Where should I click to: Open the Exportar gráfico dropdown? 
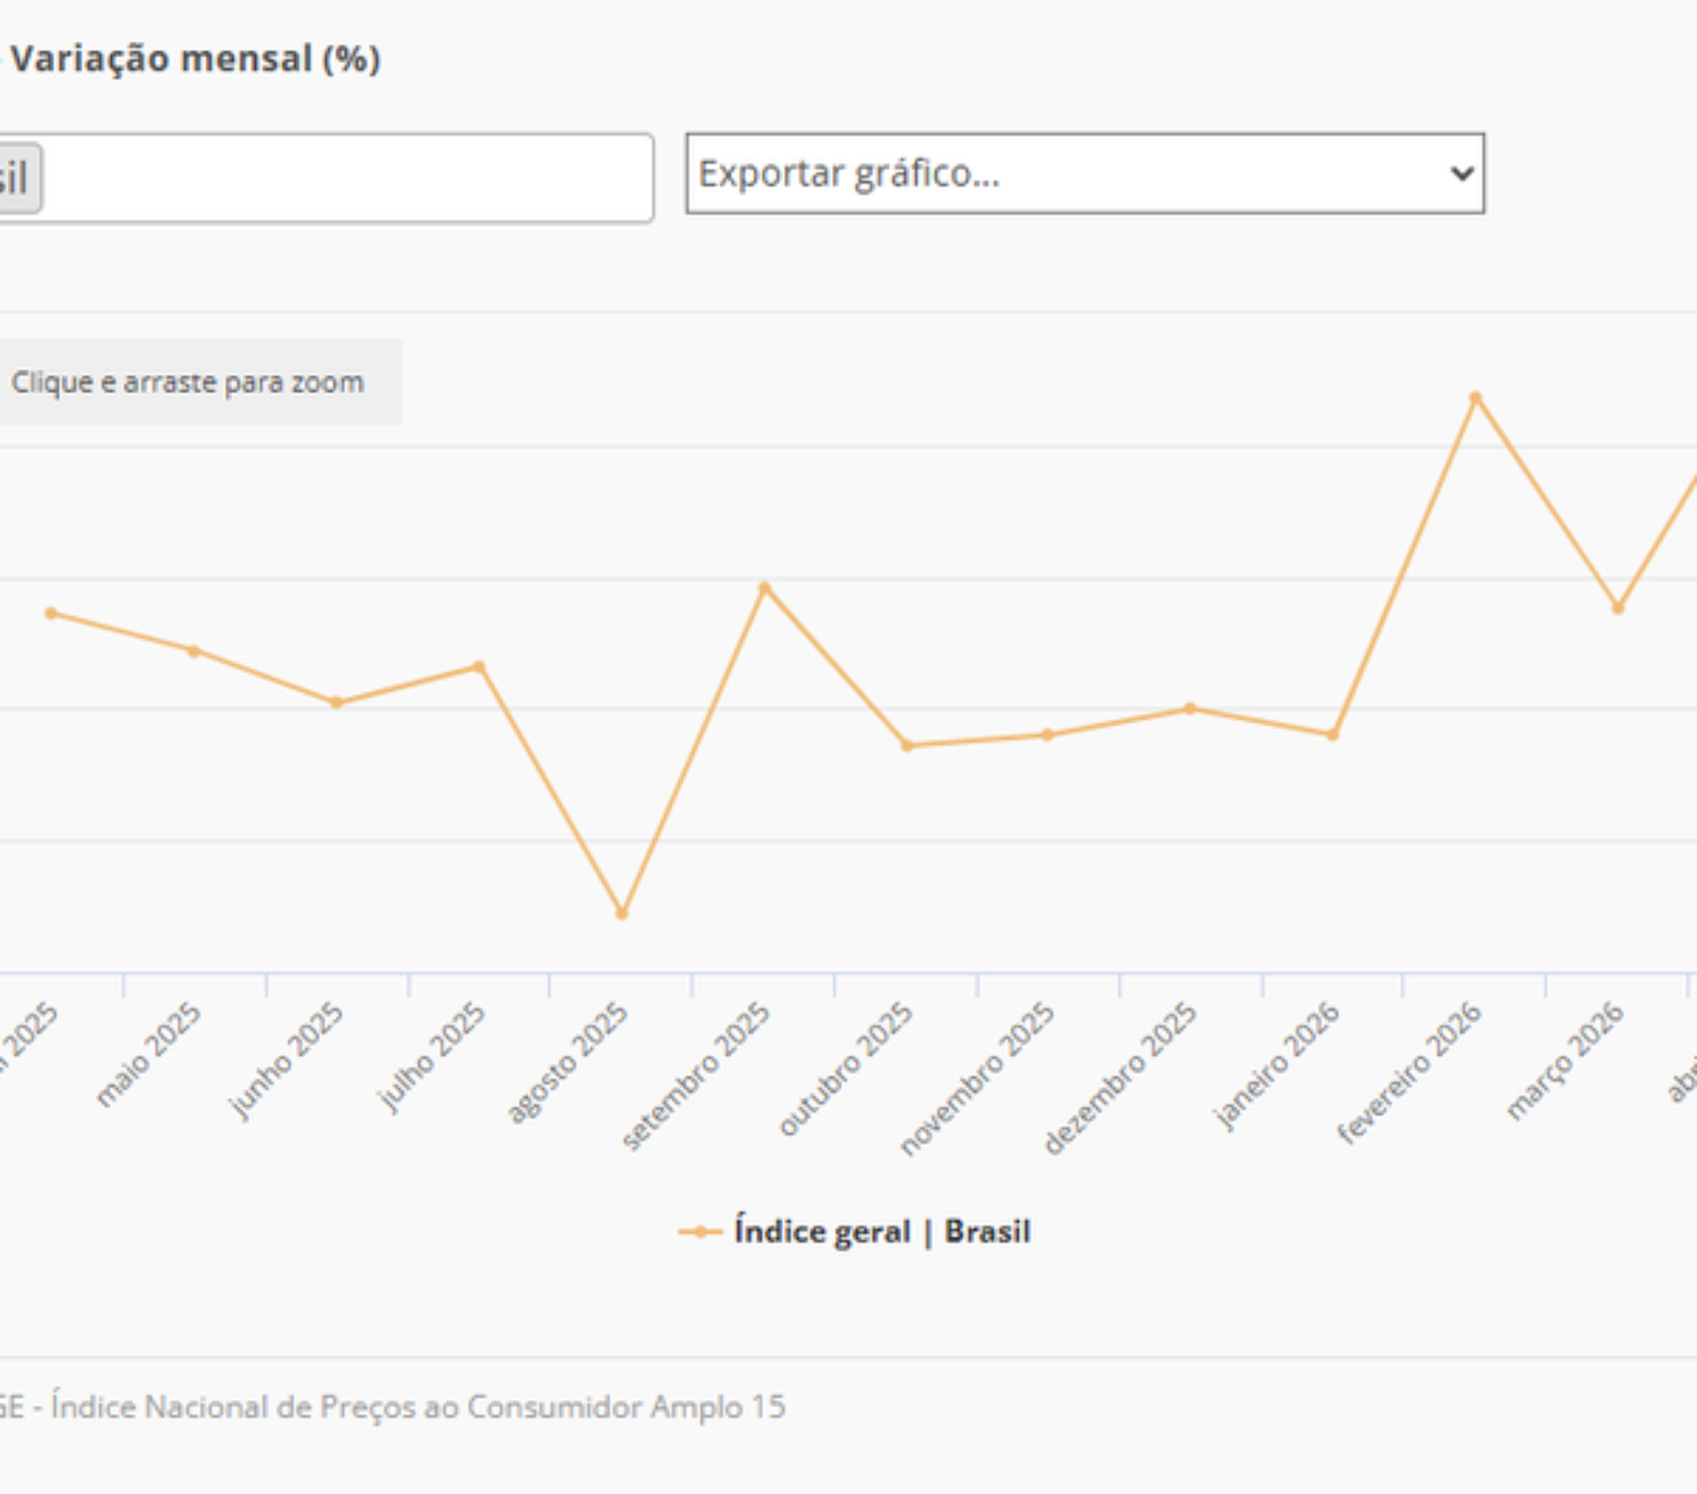coord(1085,173)
